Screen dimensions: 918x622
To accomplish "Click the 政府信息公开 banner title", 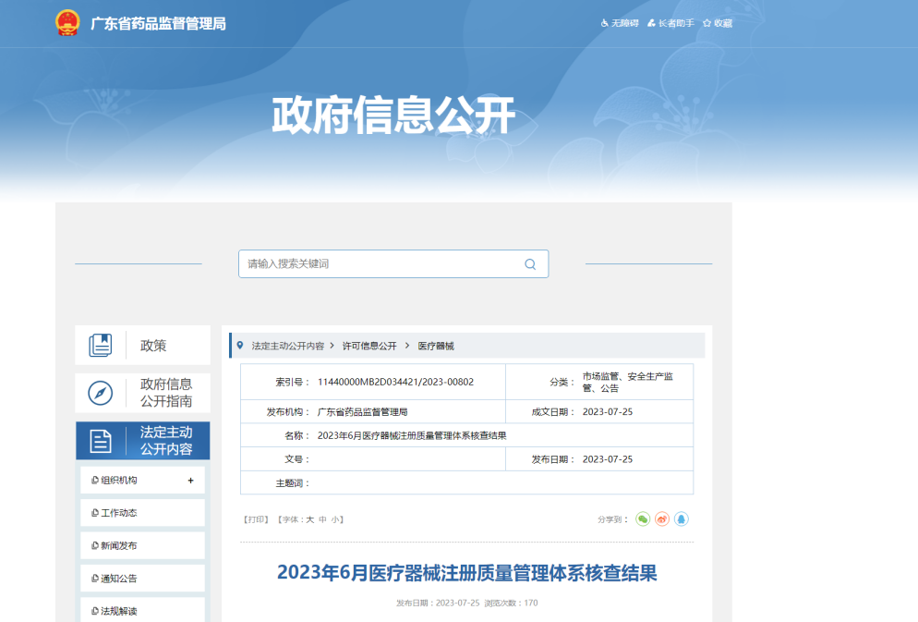I will pos(393,116).
